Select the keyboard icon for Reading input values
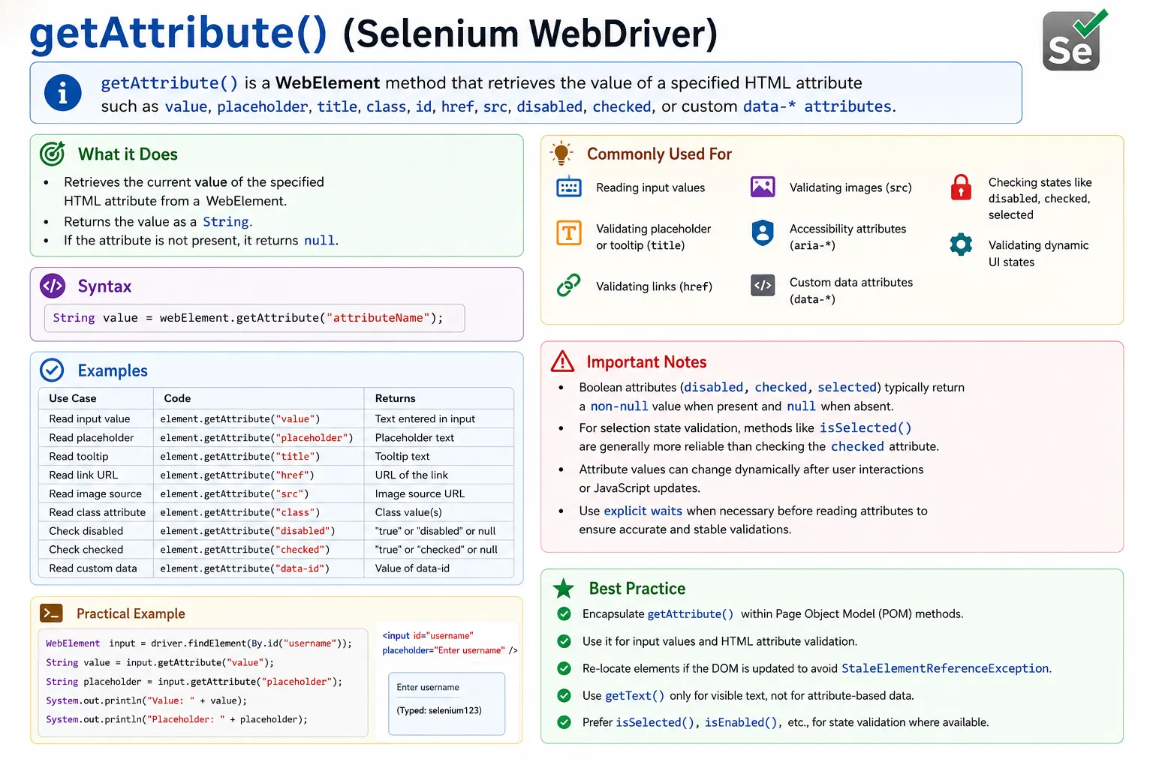Image resolution: width=1153 pixels, height=768 pixels. click(569, 187)
